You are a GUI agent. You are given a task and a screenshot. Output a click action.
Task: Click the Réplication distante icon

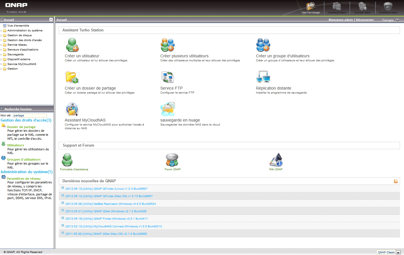pyautogui.click(x=263, y=77)
